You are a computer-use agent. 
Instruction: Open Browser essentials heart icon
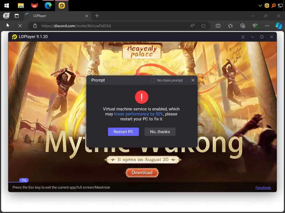(x=255, y=26)
